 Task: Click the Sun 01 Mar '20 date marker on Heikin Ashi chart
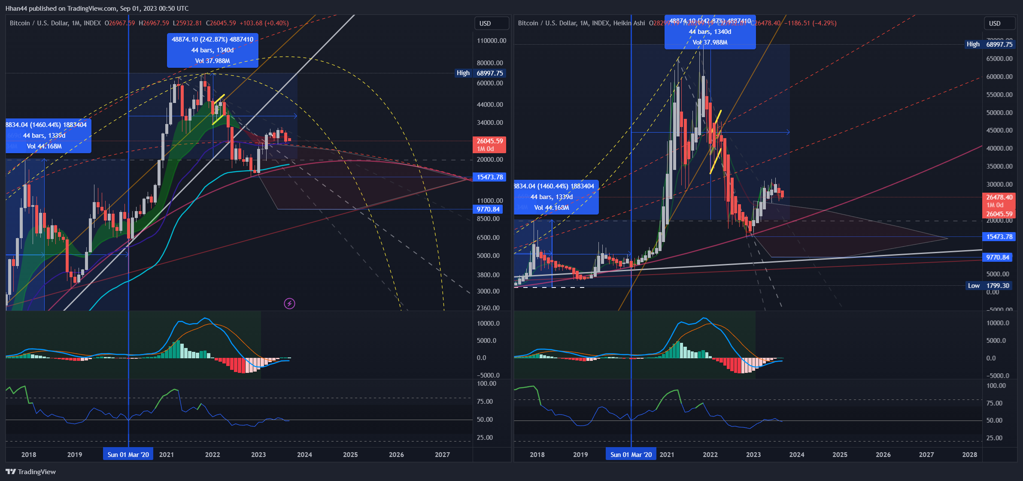tap(631, 454)
